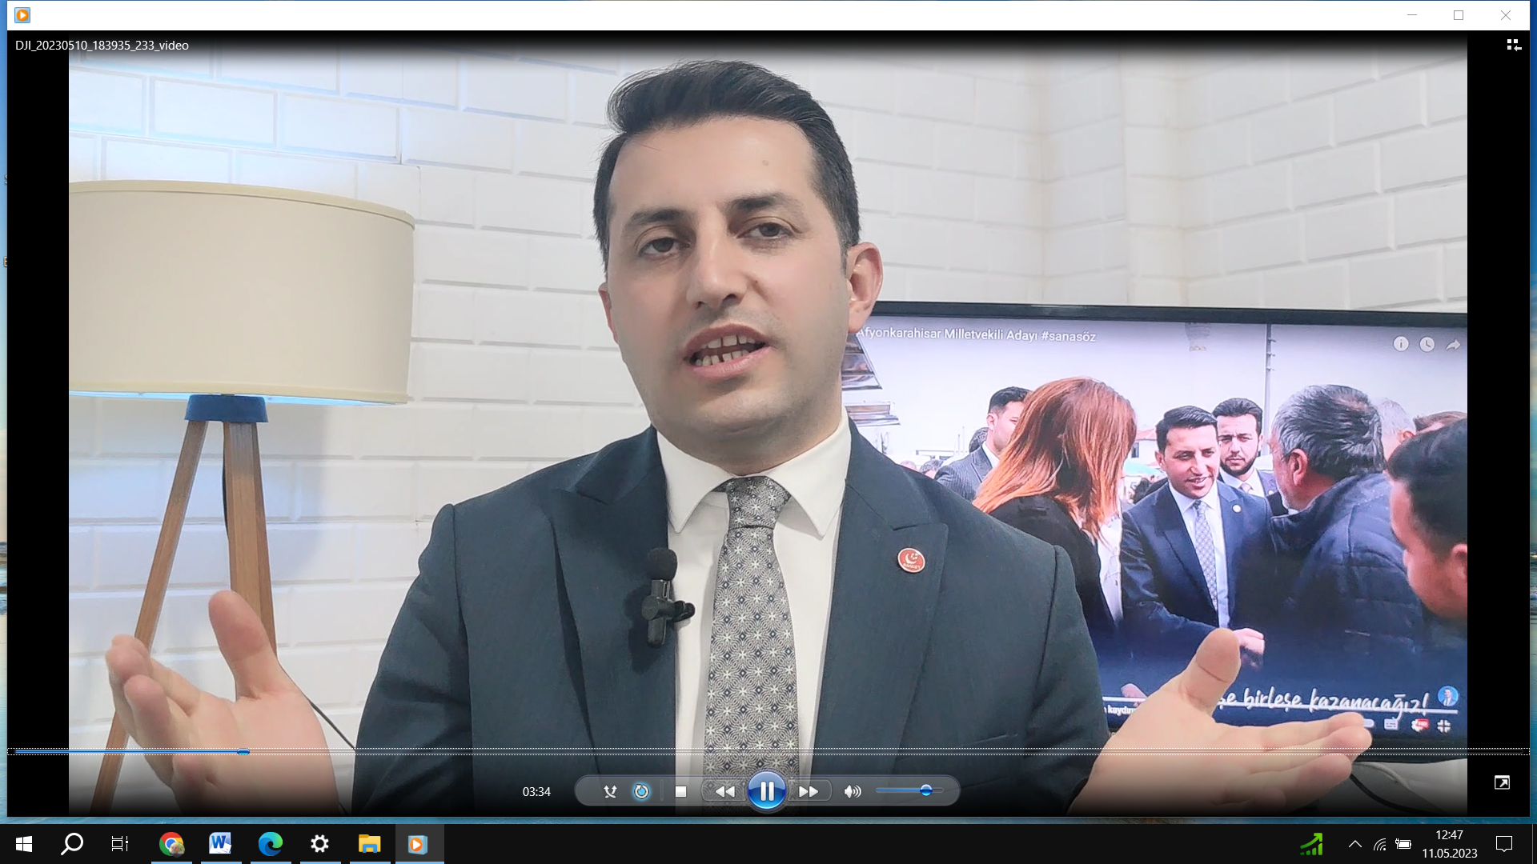Open the Wi-Fi network list
1537x864 pixels.
click(1381, 843)
